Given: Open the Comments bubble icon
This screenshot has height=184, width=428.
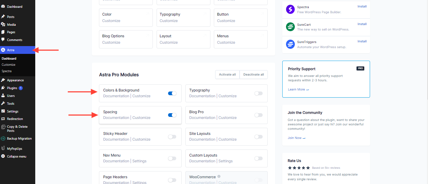Looking at the screenshot, I should pyautogui.click(x=3, y=40).
